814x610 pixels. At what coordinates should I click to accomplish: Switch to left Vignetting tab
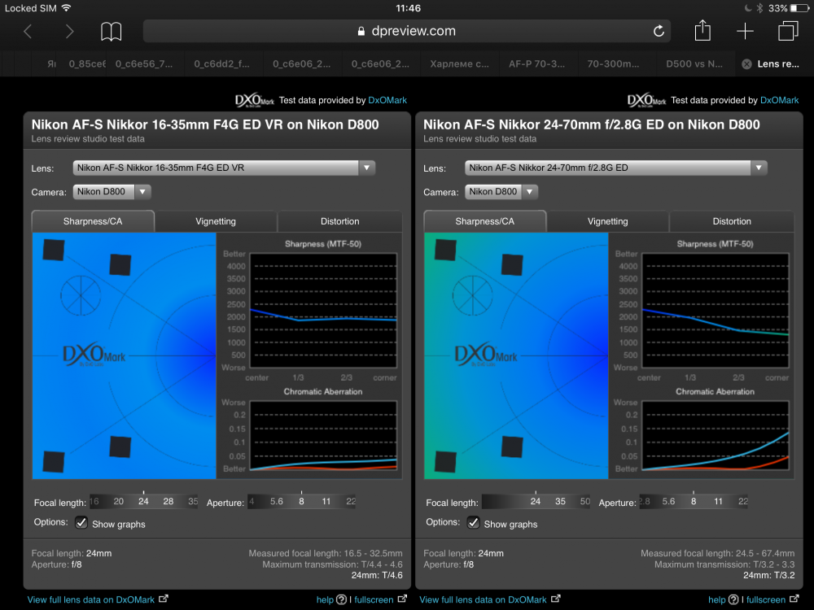pyautogui.click(x=216, y=221)
